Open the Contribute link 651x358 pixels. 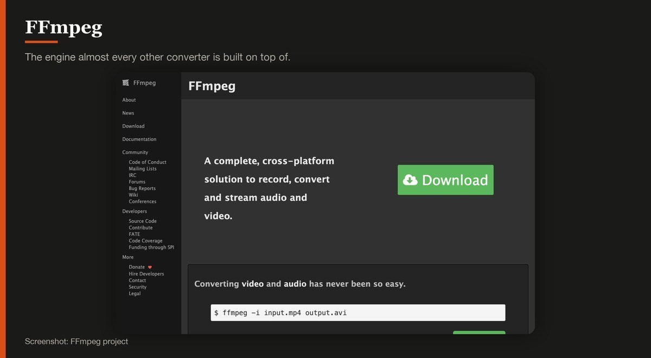click(x=141, y=228)
